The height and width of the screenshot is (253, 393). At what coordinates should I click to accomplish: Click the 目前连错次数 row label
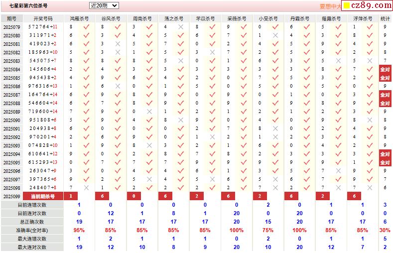pos(32,205)
